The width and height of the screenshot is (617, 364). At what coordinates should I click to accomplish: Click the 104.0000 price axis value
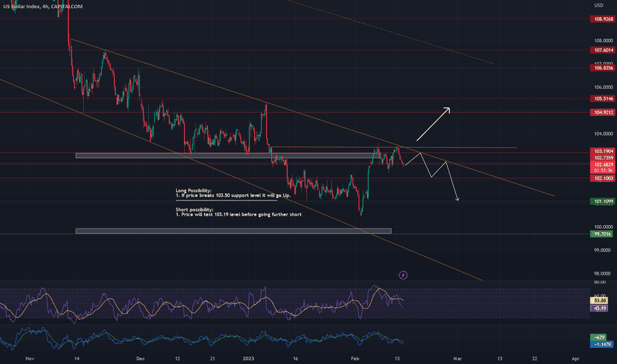click(x=603, y=134)
